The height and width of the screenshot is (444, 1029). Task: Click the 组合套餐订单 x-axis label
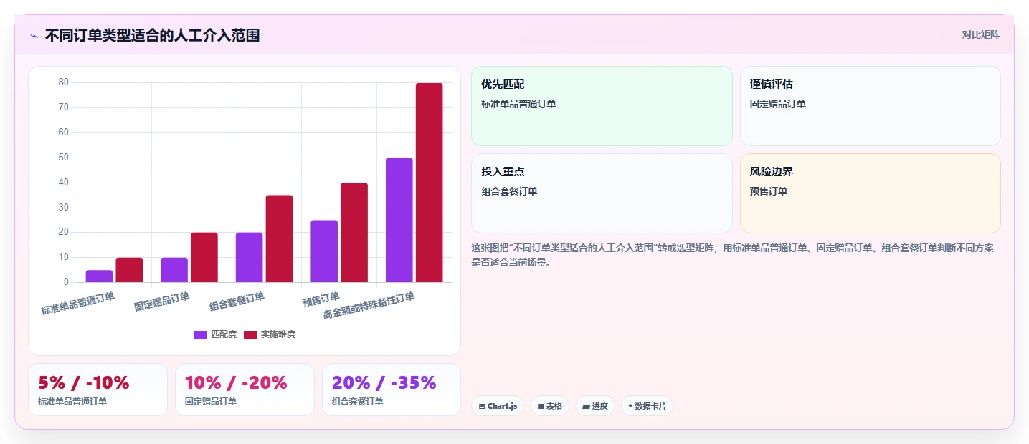(237, 301)
